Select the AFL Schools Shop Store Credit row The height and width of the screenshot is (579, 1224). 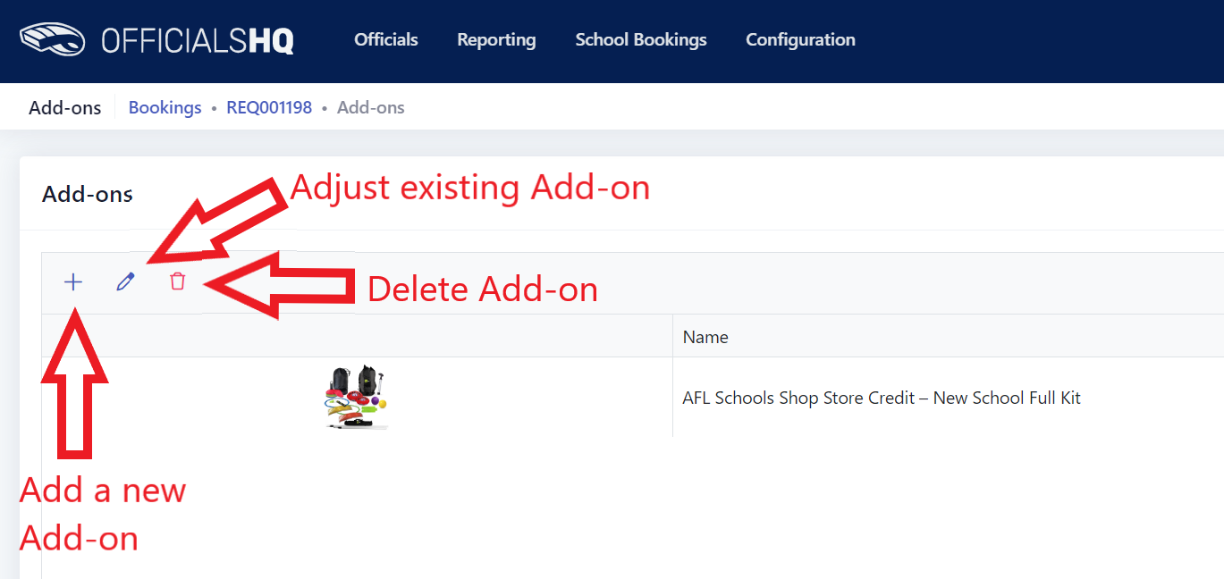(x=633, y=398)
